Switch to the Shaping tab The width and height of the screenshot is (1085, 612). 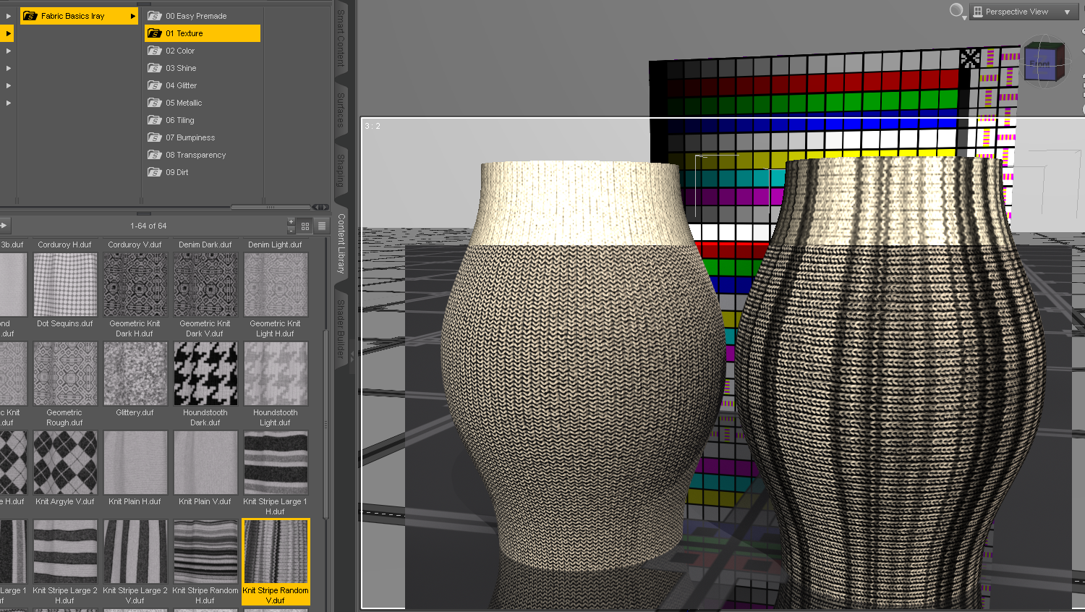point(341,170)
